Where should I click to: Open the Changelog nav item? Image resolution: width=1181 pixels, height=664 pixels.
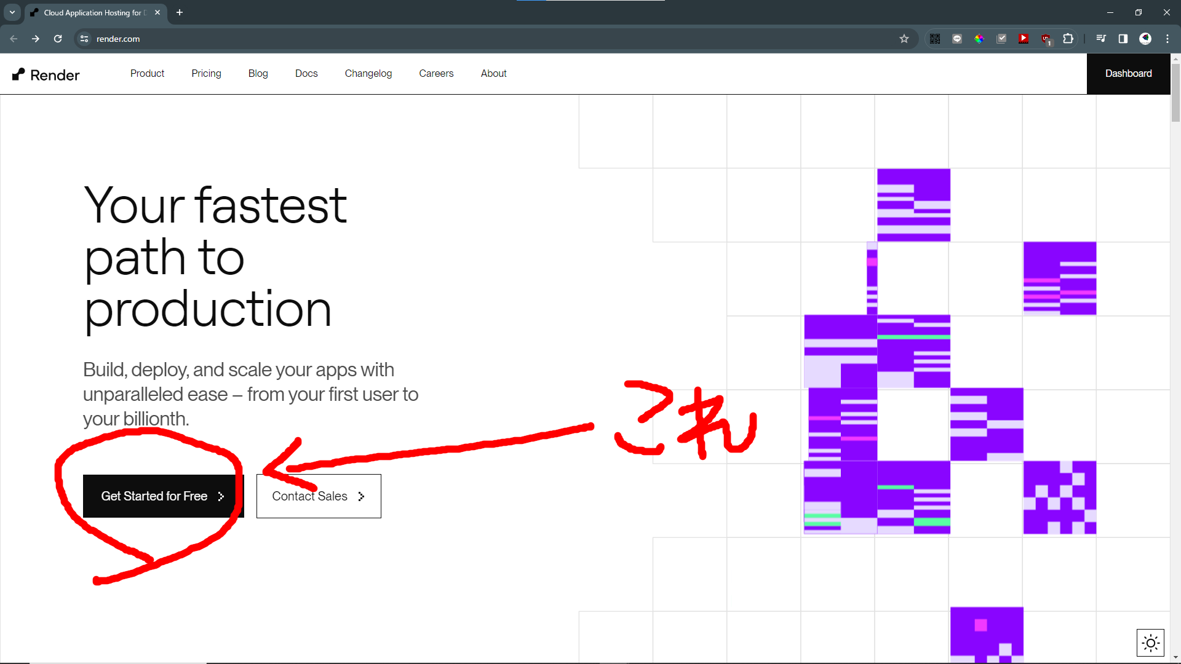pyautogui.click(x=368, y=73)
